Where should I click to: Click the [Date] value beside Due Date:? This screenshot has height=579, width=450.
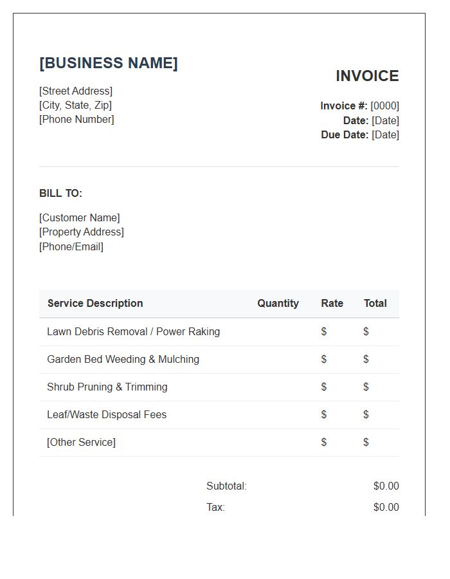(x=385, y=135)
